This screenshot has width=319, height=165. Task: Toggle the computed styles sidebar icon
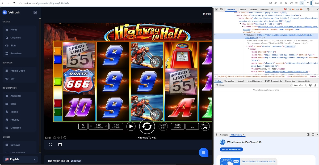pyautogui.click(x=315, y=85)
